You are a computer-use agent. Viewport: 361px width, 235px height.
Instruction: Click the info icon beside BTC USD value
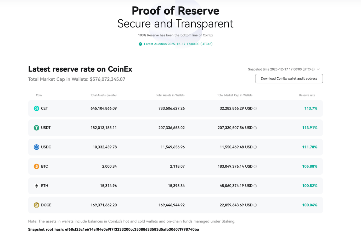pyautogui.click(x=255, y=166)
